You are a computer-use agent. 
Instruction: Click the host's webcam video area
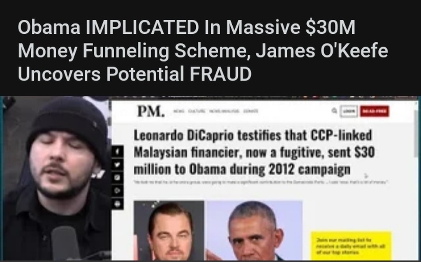point(56,179)
